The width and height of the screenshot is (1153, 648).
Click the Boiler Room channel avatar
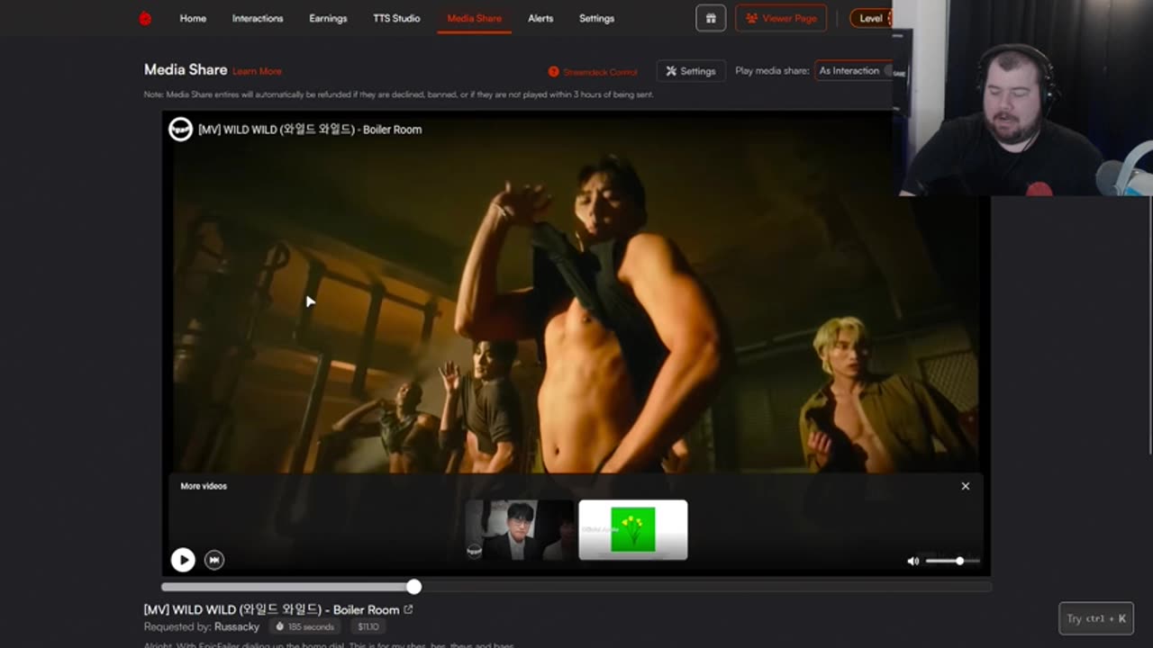tap(181, 129)
